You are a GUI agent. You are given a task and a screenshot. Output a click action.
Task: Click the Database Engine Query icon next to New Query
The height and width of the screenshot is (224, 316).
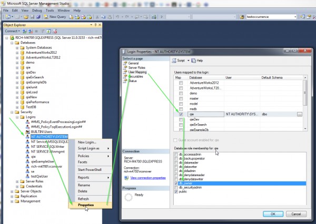tap(71, 17)
